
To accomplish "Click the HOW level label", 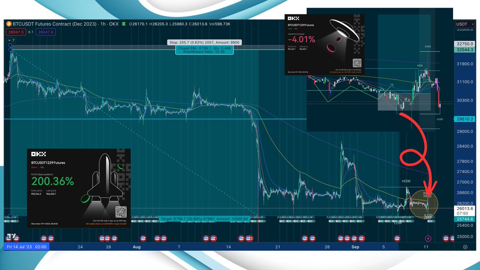I will point(406,181).
